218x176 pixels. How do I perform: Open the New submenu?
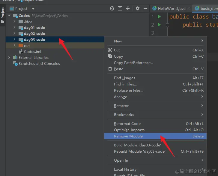pos(155,41)
